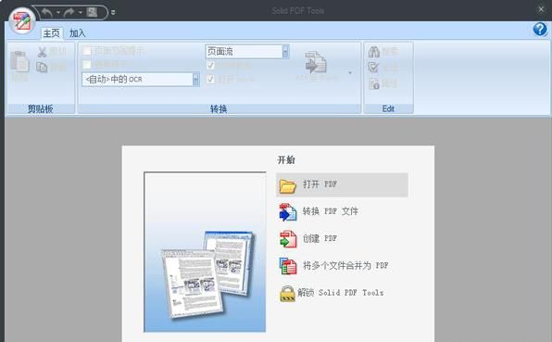Close the Solid PDF Tools window
Image resolution: width=552 pixels, height=342 pixels.
541,9
